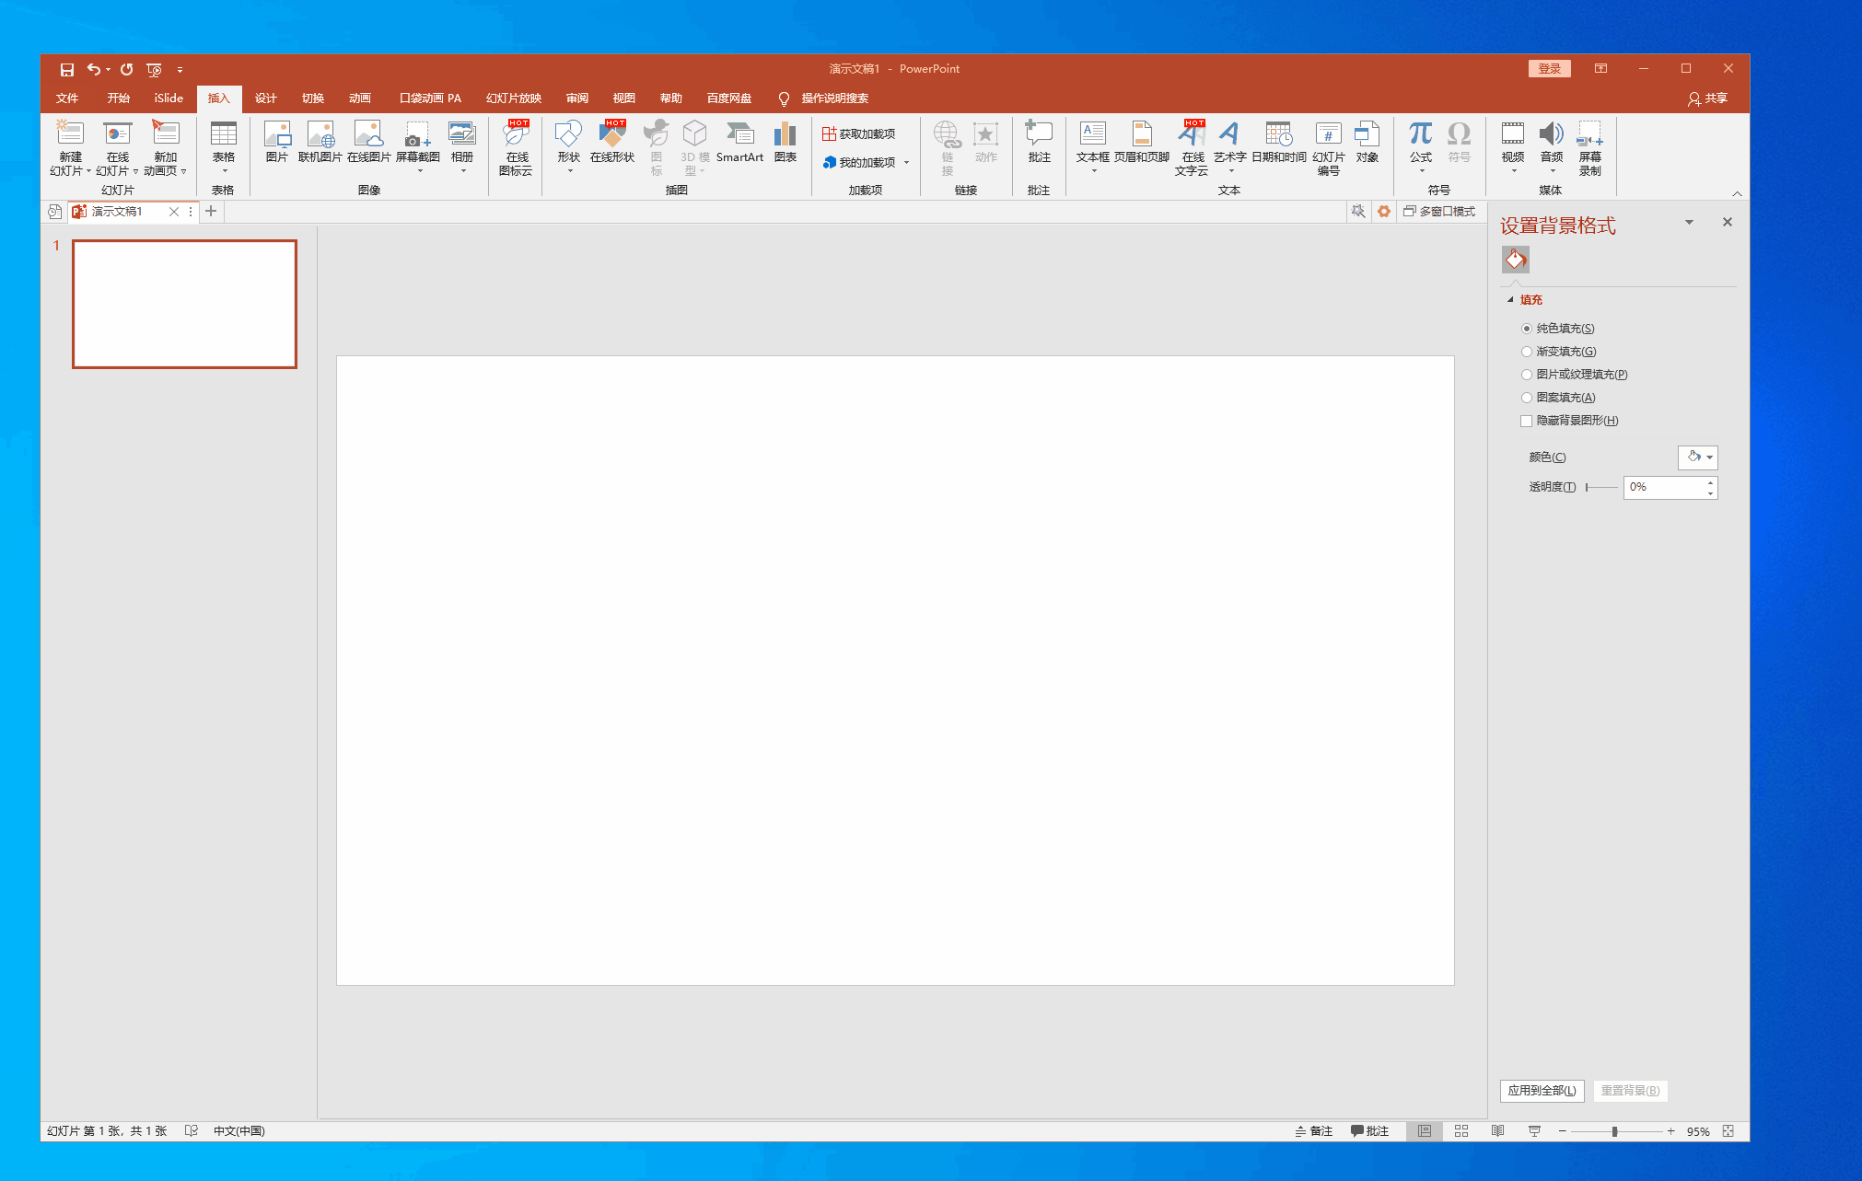Increase transparency with the spinner up arrow
Viewport: 1862px width, 1181px height.
[1710, 481]
